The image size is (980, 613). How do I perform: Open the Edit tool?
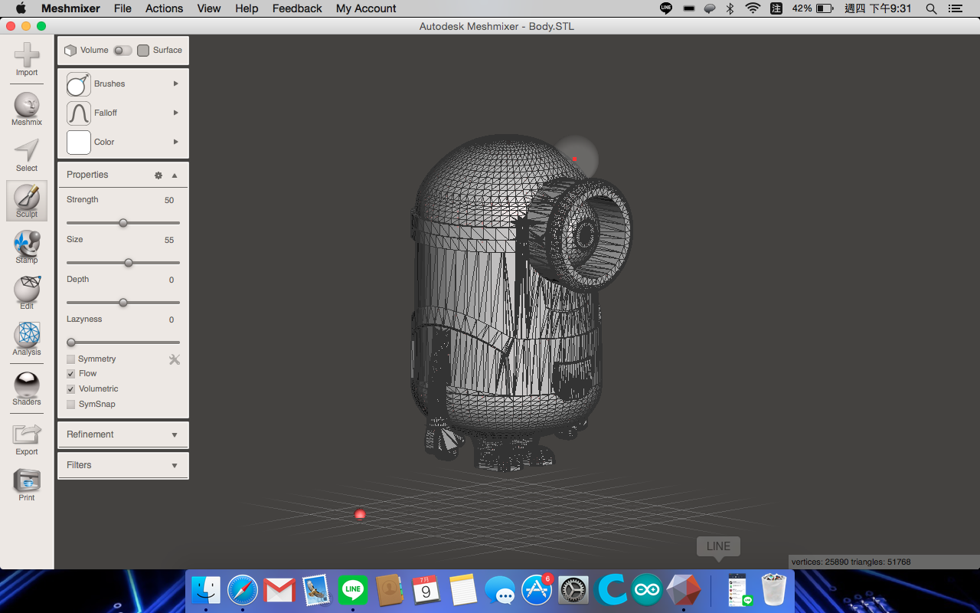[27, 293]
